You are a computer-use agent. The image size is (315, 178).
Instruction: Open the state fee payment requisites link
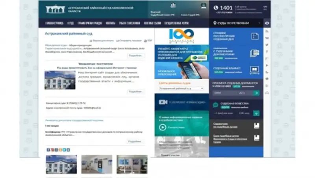74,121
